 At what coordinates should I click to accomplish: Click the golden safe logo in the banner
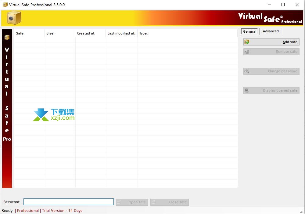[14, 18]
